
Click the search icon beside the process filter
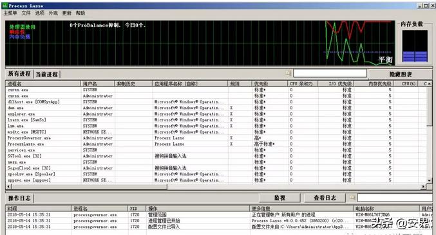click(288, 73)
